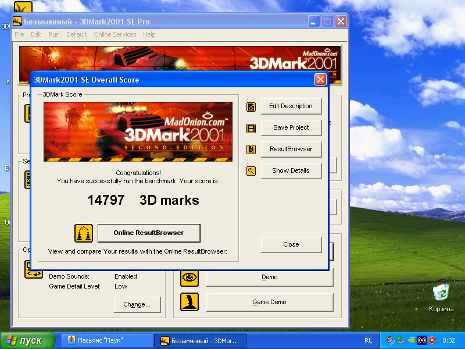This screenshot has height=349, width=465.
Task: Click the NVIDIA green tray icon
Action: pyautogui.click(x=412, y=340)
